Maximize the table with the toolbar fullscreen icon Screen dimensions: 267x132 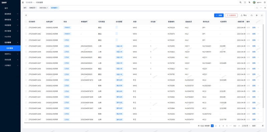[x=262, y=15]
